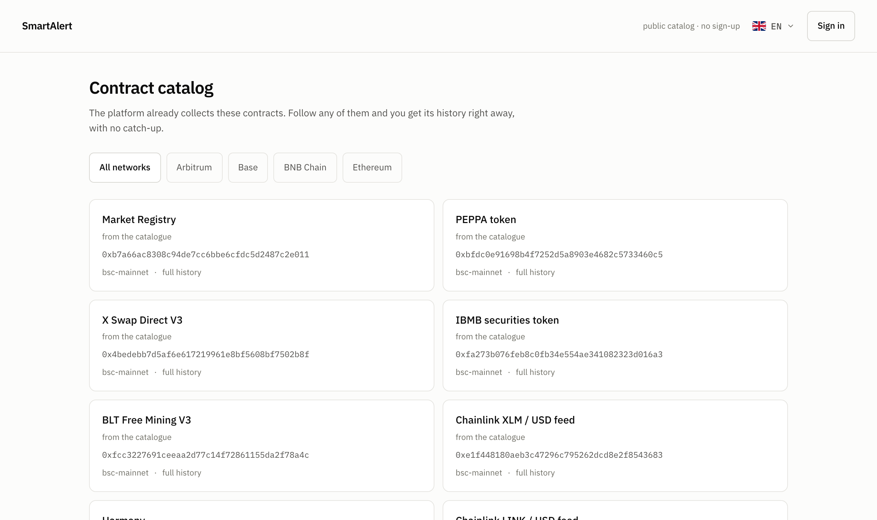Image resolution: width=877 pixels, height=520 pixels.
Task: Open Chainlink XLM / USD feed title
Action: pyautogui.click(x=515, y=420)
